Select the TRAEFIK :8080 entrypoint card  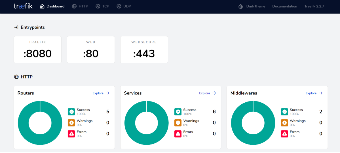(37, 49)
